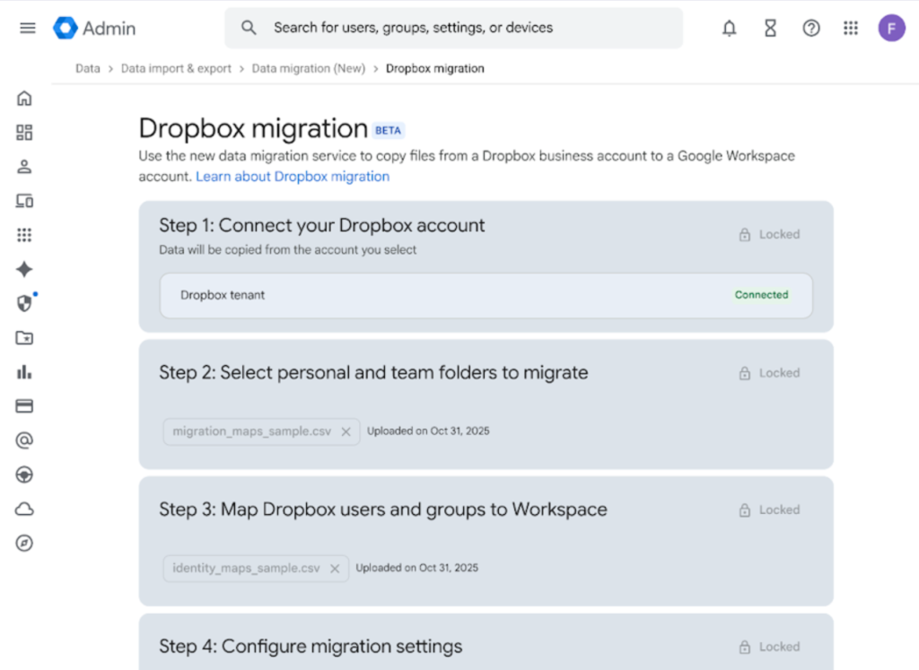Click the Step 3 lock icon

pyautogui.click(x=744, y=510)
